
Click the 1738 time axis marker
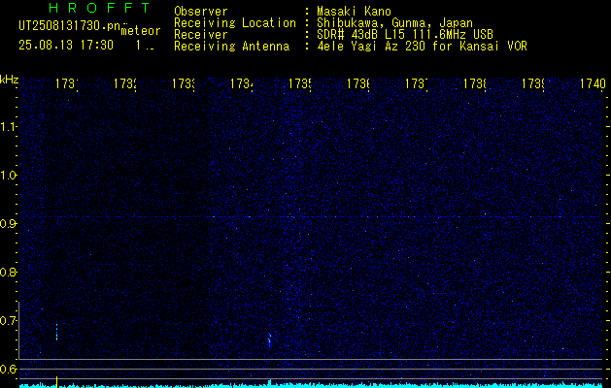coord(475,83)
